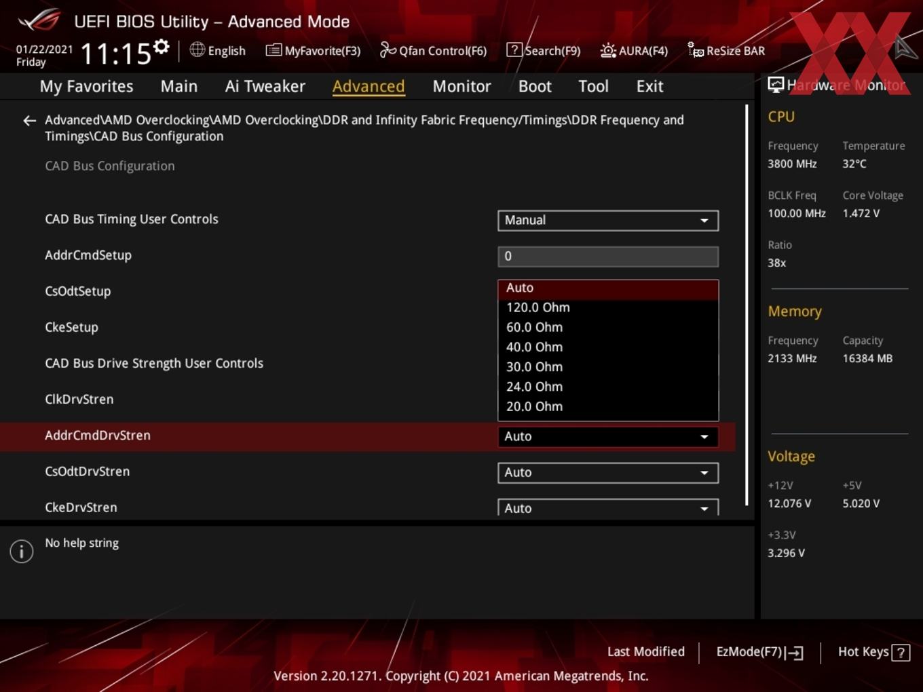
Task: Open Search(F9) tool
Action: 544,51
